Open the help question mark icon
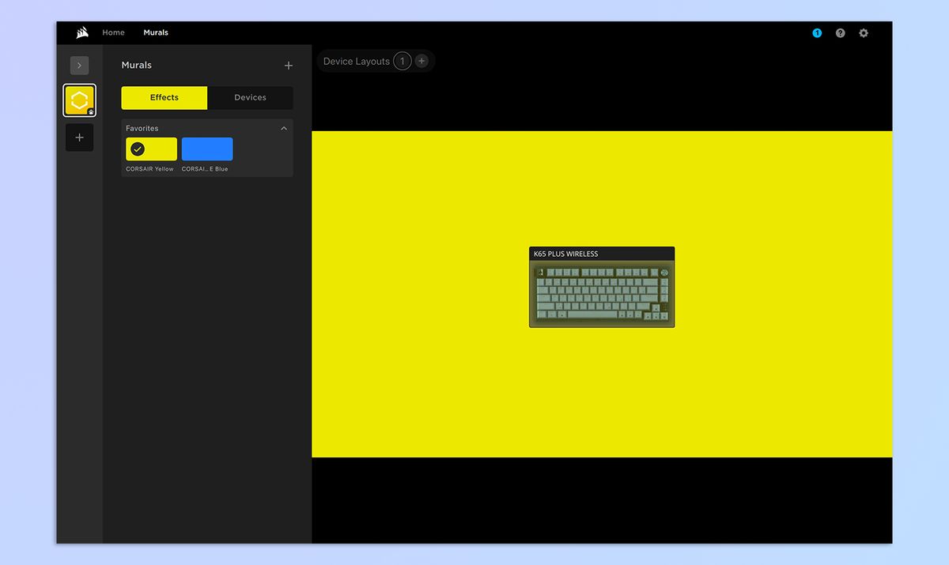The width and height of the screenshot is (949, 565). point(840,33)
